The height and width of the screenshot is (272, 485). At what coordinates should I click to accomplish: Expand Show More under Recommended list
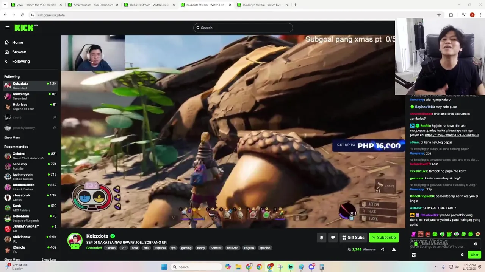[12, 260]
